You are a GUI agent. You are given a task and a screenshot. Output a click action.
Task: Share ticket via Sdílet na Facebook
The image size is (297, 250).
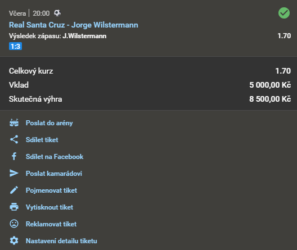click(x=55, y=157)
